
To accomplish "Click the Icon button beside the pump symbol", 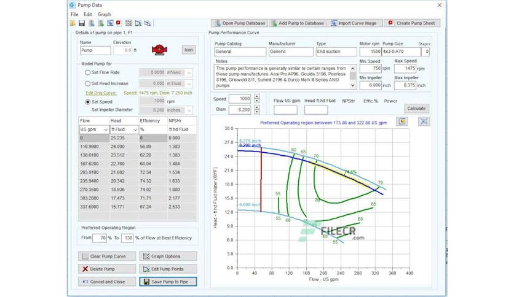I will (x=189, y=50).
